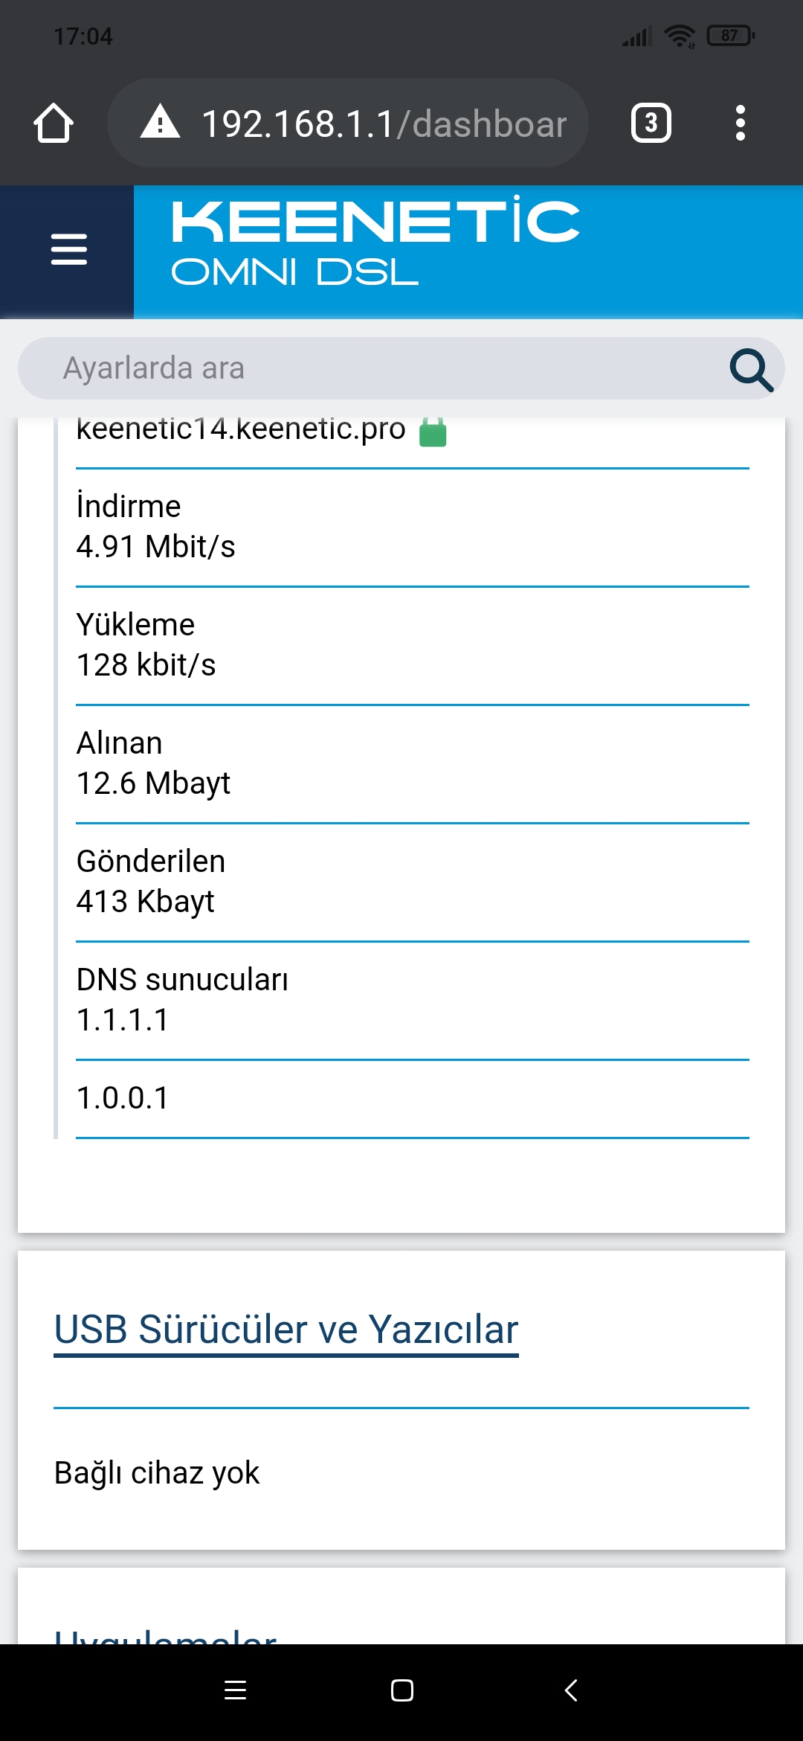803x1741 pixels.
Task: Open the hamburger navigation menu
Action: click(x=68, y=249)
